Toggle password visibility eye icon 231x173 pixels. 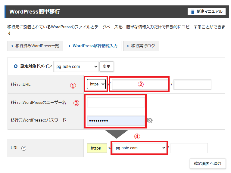(149, 120)
